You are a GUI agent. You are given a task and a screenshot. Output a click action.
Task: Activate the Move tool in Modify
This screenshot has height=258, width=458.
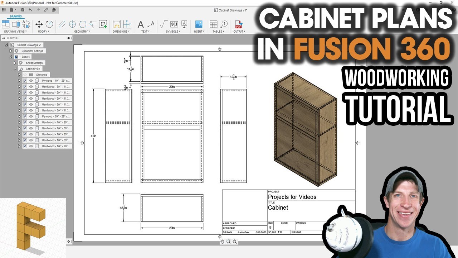click(39, 24)
